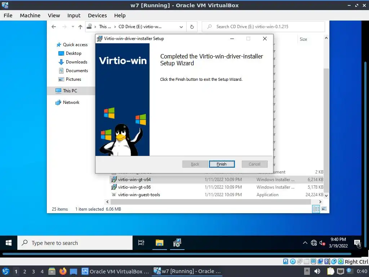Select Quick access in the navigation pane
Image resolution: width=369 pixels, height=277 pixels.
(x=72, y=44)
